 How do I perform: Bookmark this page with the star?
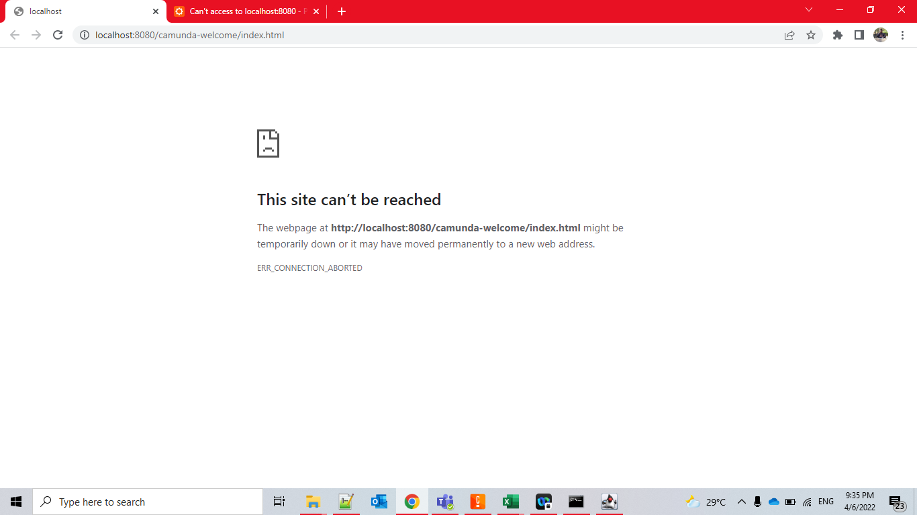click(x=811, y=35)
